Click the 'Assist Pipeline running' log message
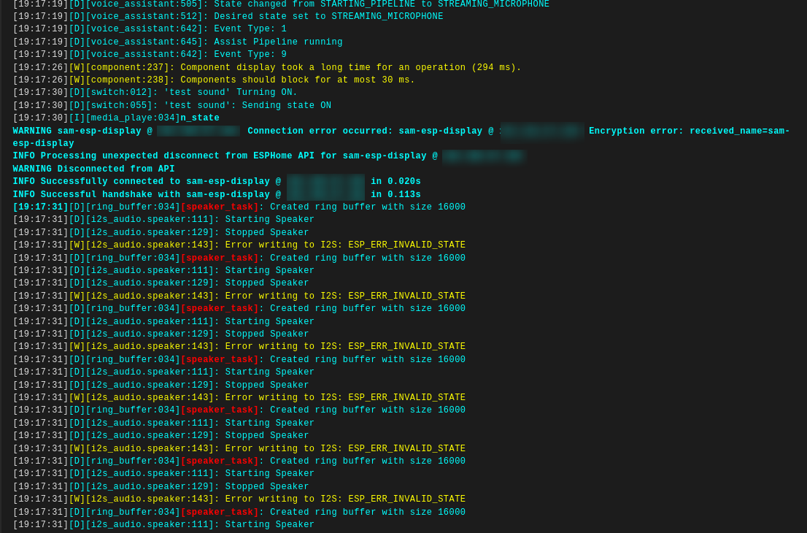 pos(278,42)
